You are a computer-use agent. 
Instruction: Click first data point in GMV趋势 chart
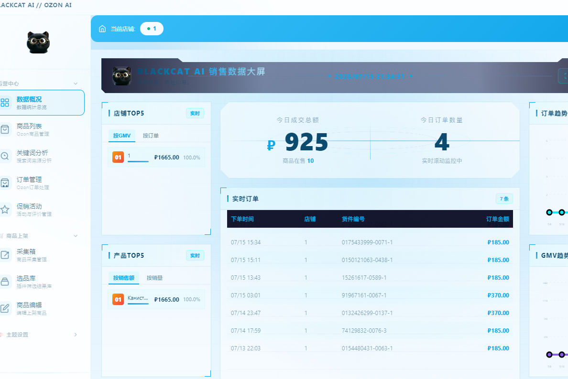click(x=549, y=354)
